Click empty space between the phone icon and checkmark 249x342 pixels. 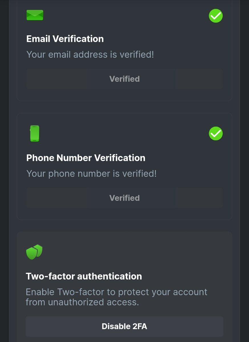[x=125, y=134]
